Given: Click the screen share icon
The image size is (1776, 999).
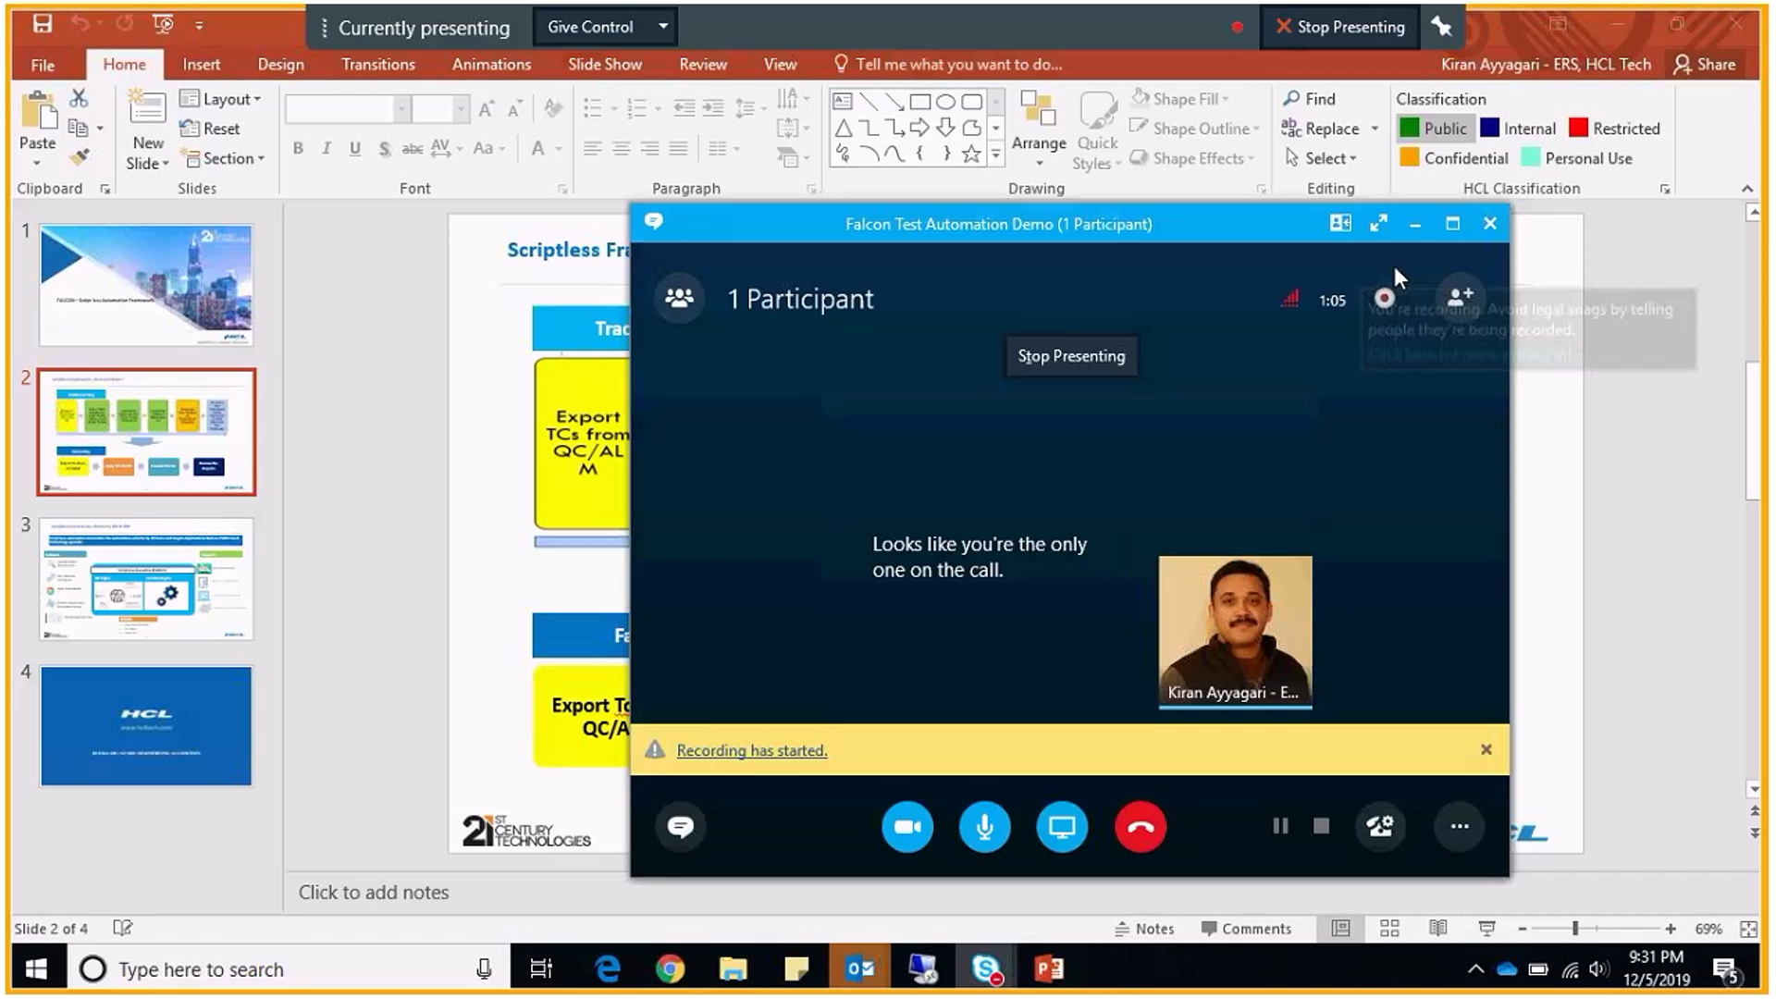Looking at the screenshot, I should (x=1060, y=826).
